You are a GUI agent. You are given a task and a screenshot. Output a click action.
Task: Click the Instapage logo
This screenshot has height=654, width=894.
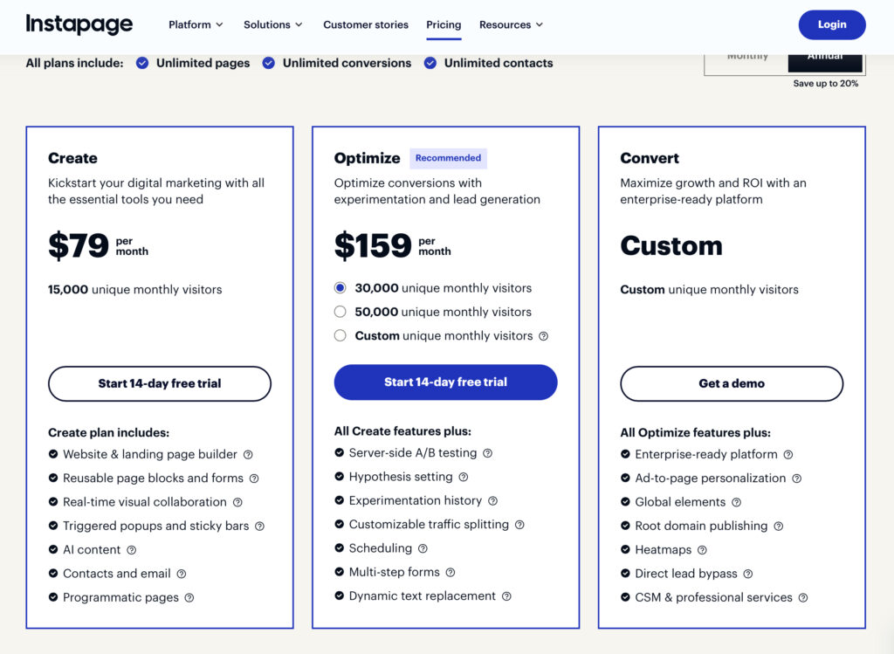click(79, 24)
